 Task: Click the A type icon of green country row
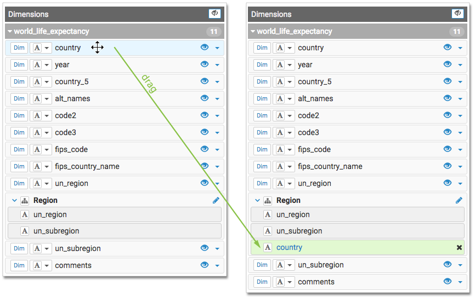pyautogui.click(x=267, y=247)
